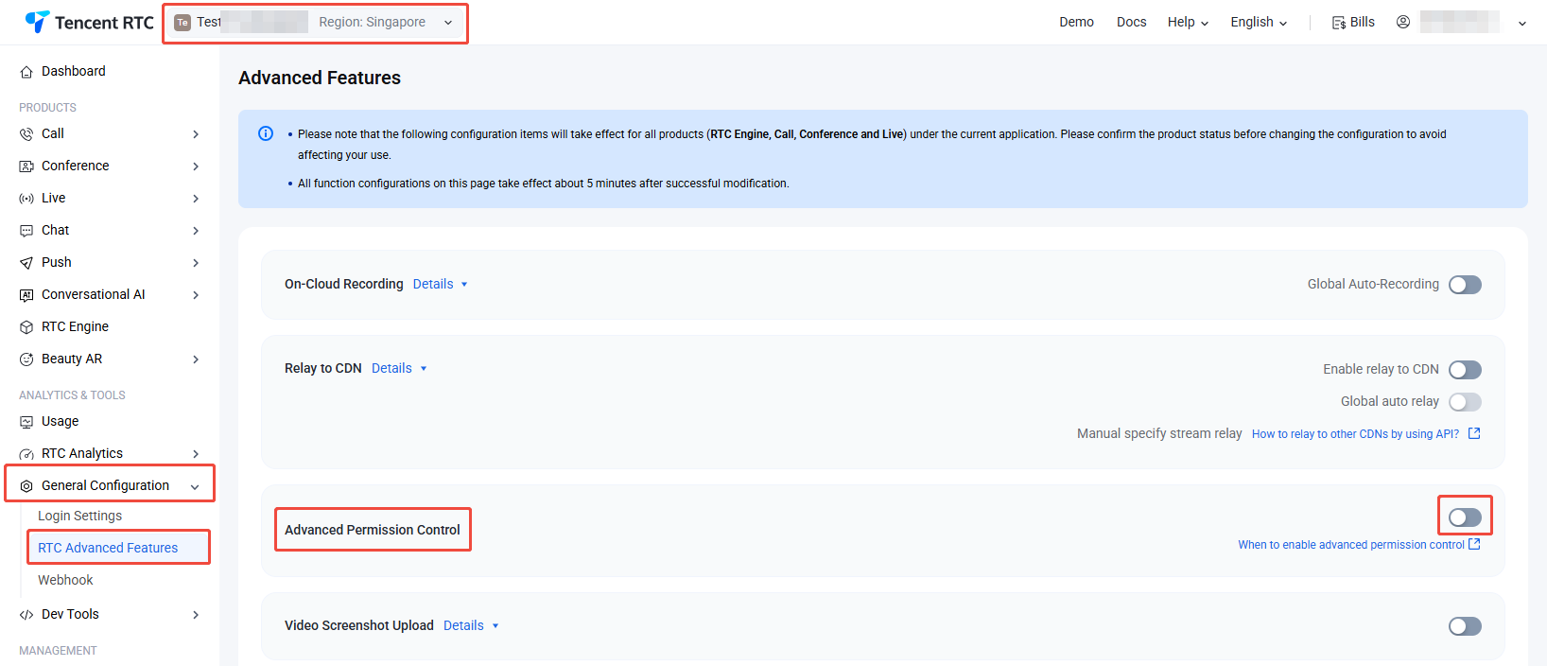This screenshot has width=1547, height=666.
Task: Click the Bills receipt icon
Action: coord(1339,23)
